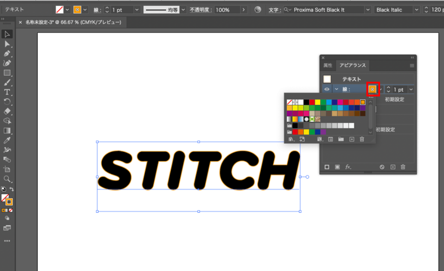Click the Recolor Artwork globe icon
The height and width of the screenshot is (271, 444).
[x=258, y=10]
